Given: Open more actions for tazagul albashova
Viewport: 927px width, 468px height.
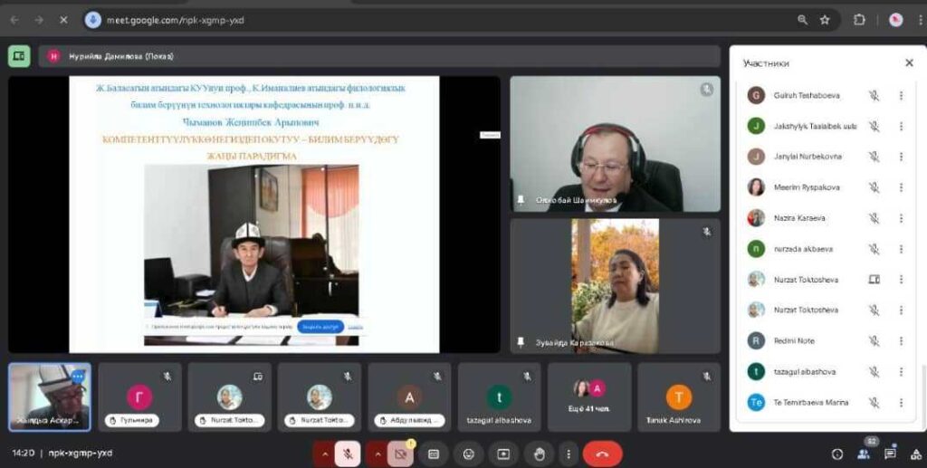Looking at the screenshot, I should point(901,372).
